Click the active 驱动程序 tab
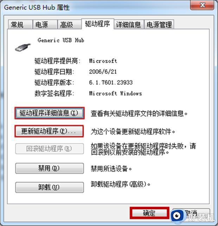The width and height of the screenshot is (218, 226). tap(98, 24)
